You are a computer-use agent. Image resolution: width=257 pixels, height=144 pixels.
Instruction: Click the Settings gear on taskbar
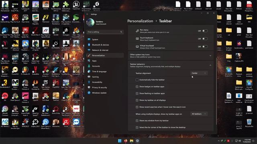coord(137,141)
